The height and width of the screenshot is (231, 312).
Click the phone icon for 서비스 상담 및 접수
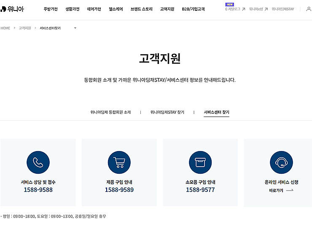38,162
